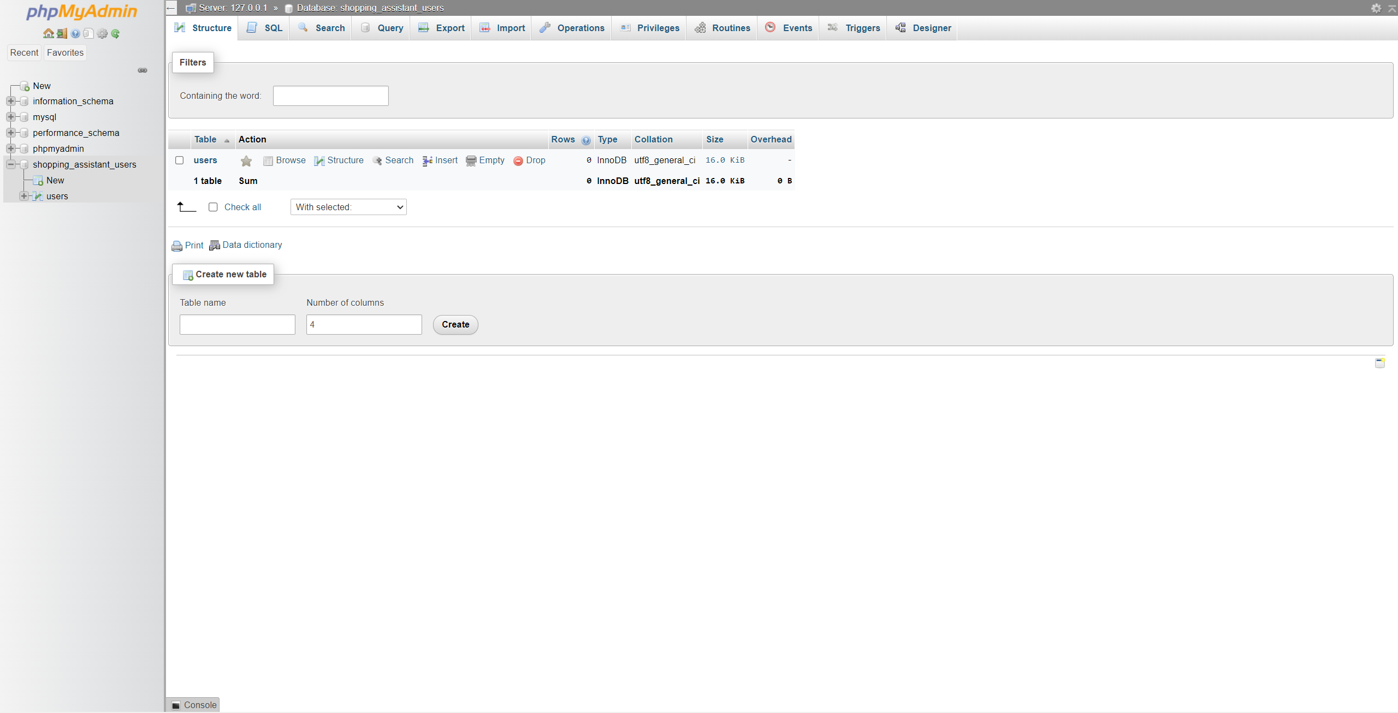Toggle the Filters section visibility

[x=194, y=62]
